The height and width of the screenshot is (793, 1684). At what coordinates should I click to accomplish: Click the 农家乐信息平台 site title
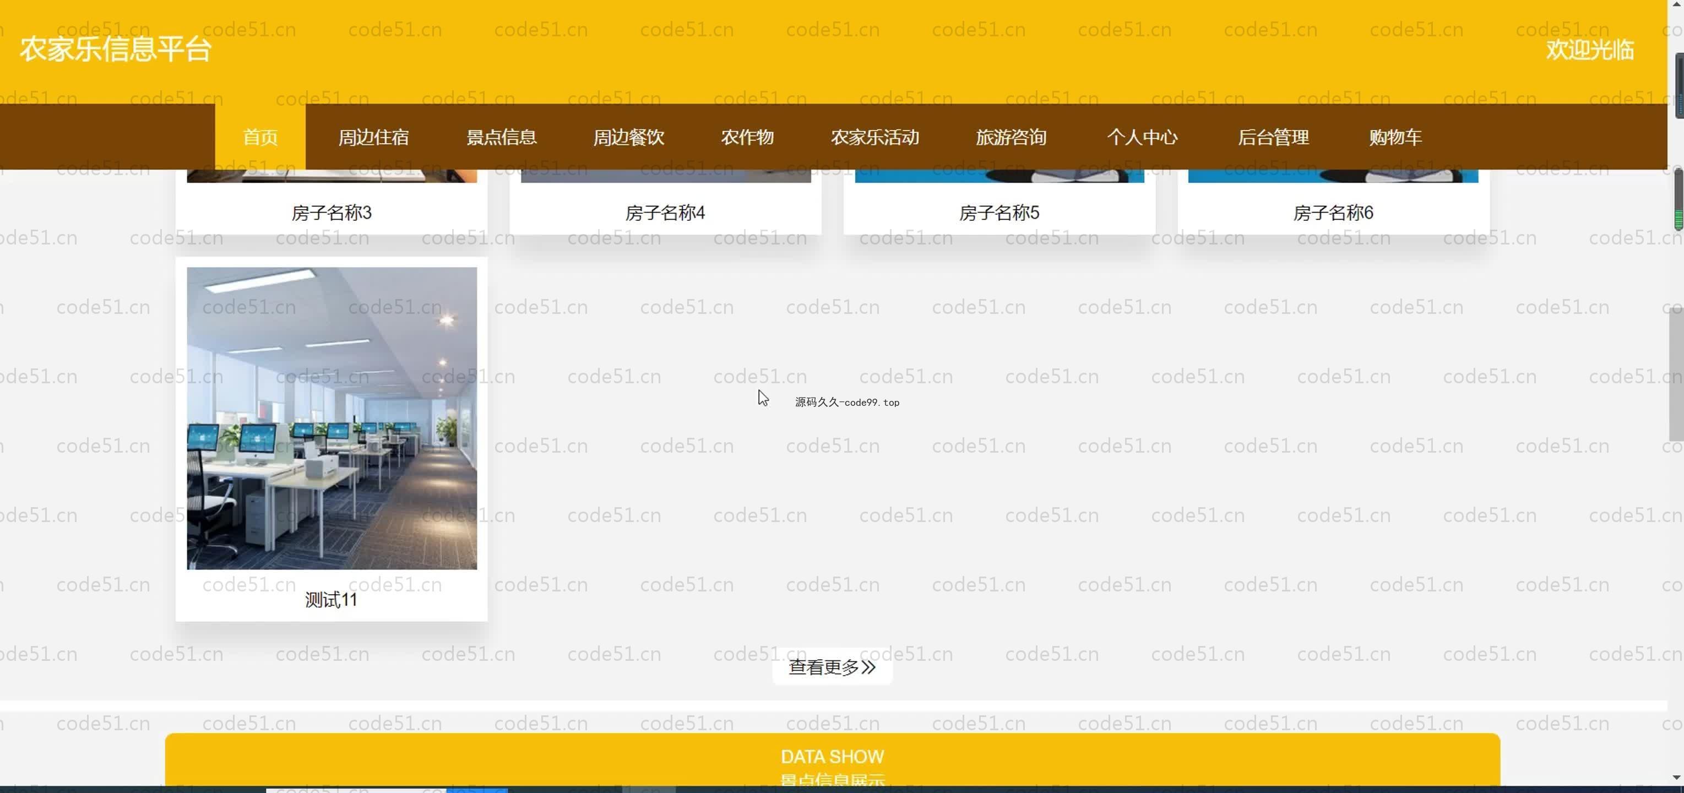tap(116, 50)
